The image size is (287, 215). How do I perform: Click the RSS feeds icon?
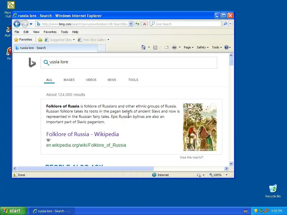point(155,48)
